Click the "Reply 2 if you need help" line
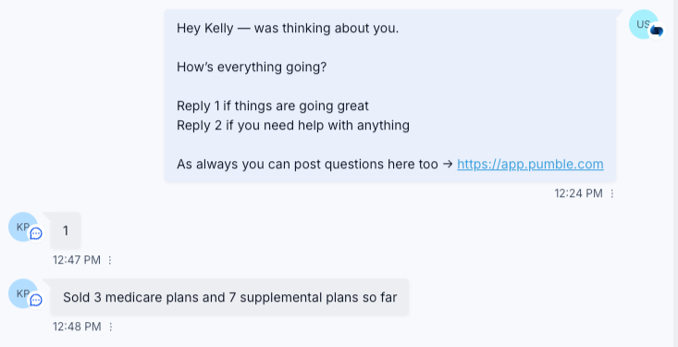Viewport: 678px width, 347px height. tap(293, 126)
